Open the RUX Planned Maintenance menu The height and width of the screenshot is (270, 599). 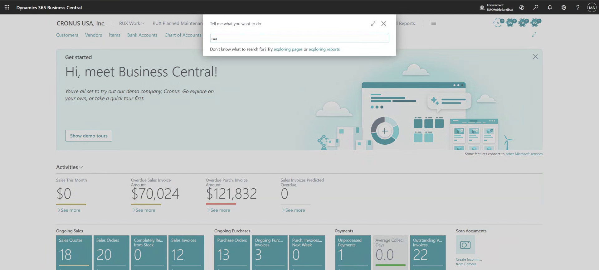tap(178, 23)
